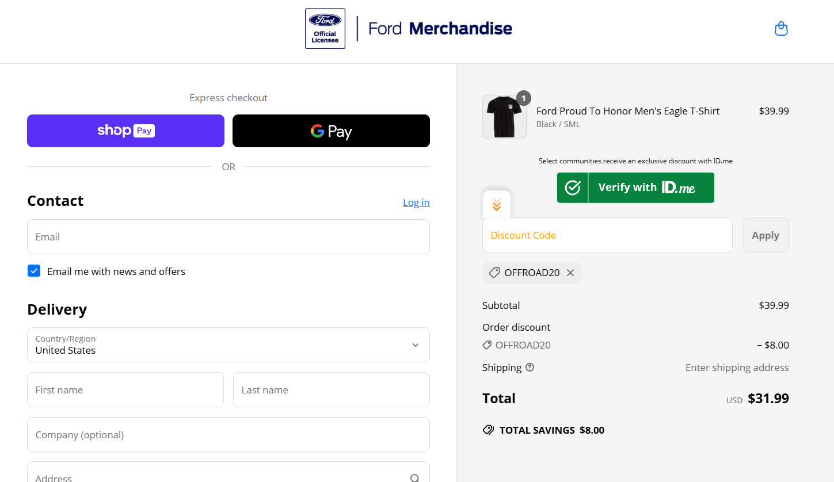Choose the Google Pay payment method
The image size is (834, 482).
pyautogui.click(x=331, y=131)
